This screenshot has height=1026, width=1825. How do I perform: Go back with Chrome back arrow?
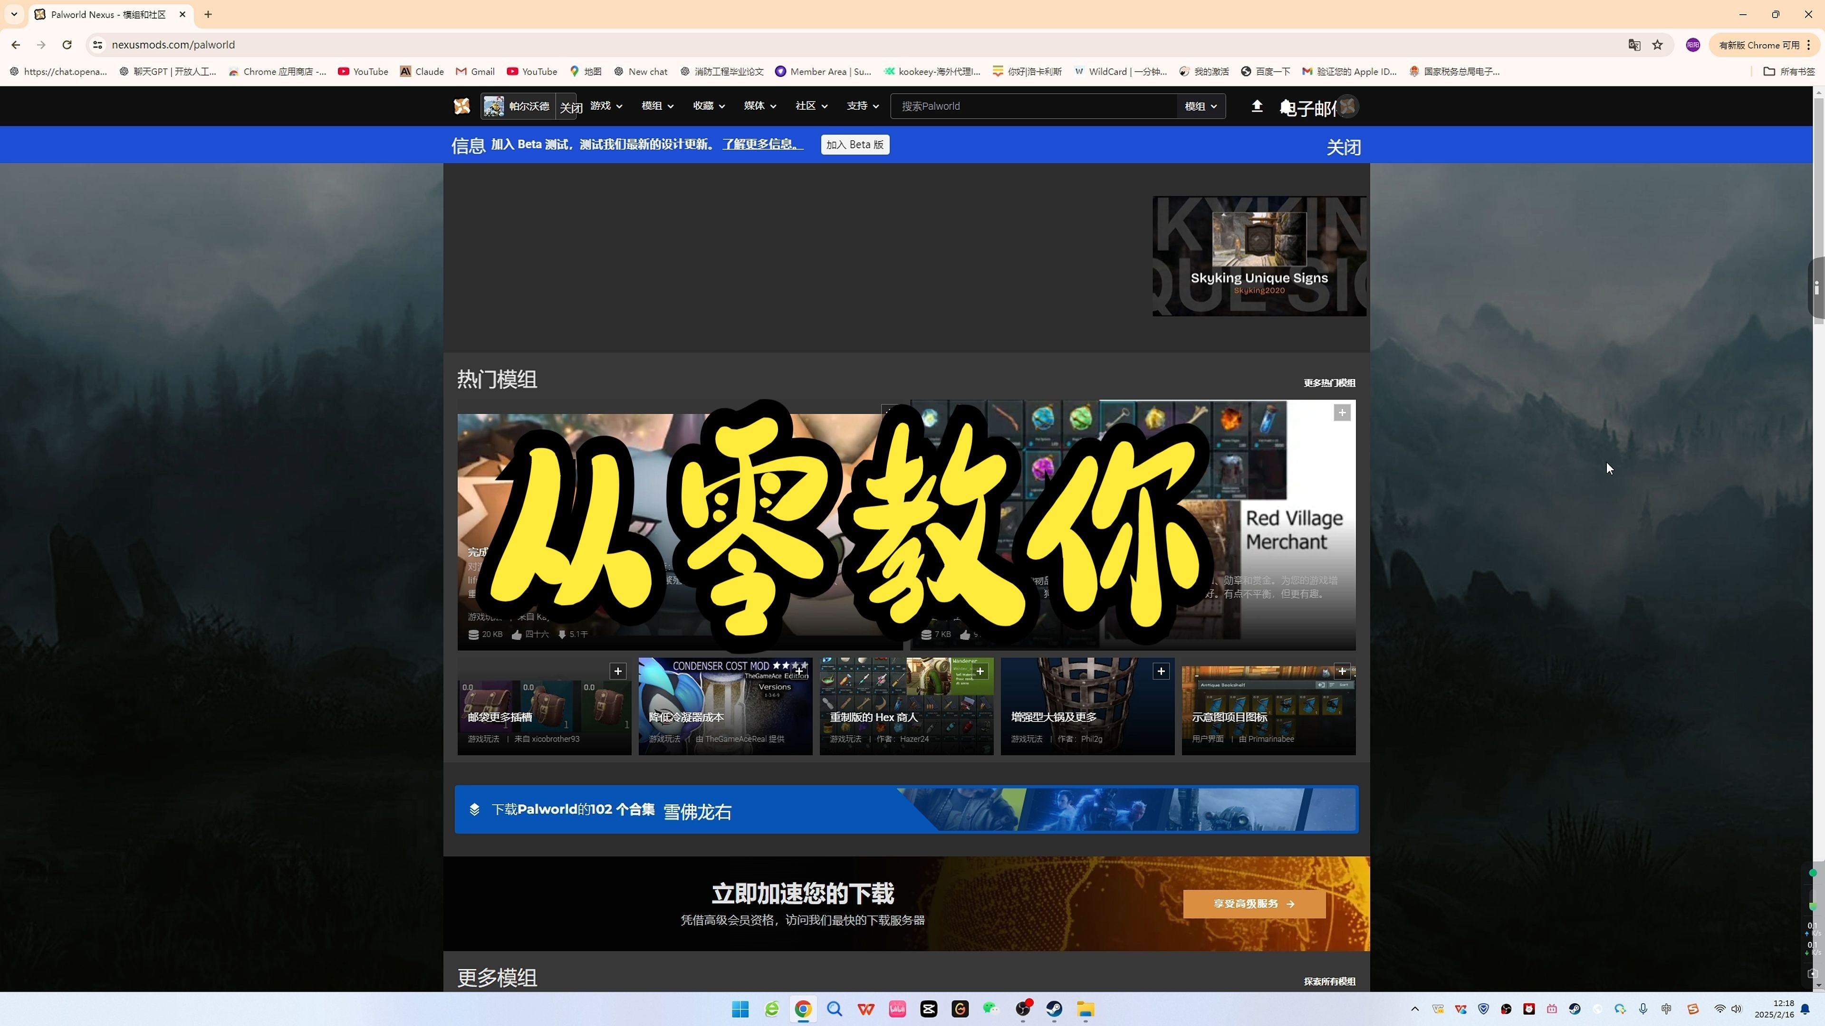[x=16, y=45]
